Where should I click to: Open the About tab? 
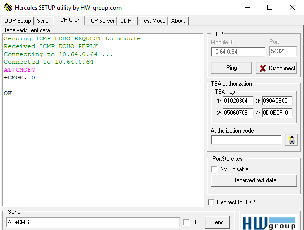[178, 21]
